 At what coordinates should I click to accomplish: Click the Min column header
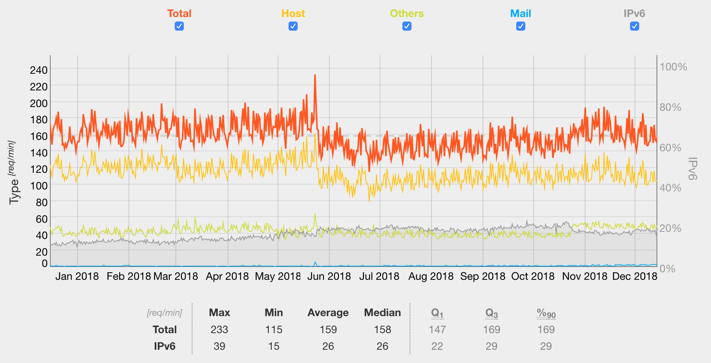(x=274, y=313)
